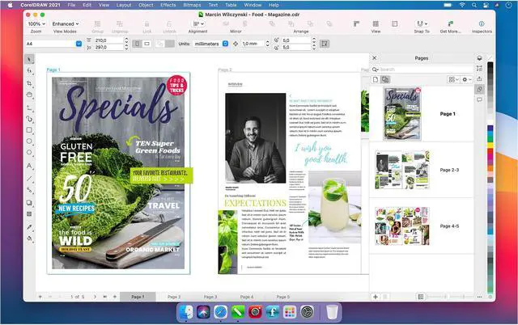Pick the black swatch atop the color palette
Image resolution: width=518 pixels, height=325 pixels.
click(x=490, y=65)
